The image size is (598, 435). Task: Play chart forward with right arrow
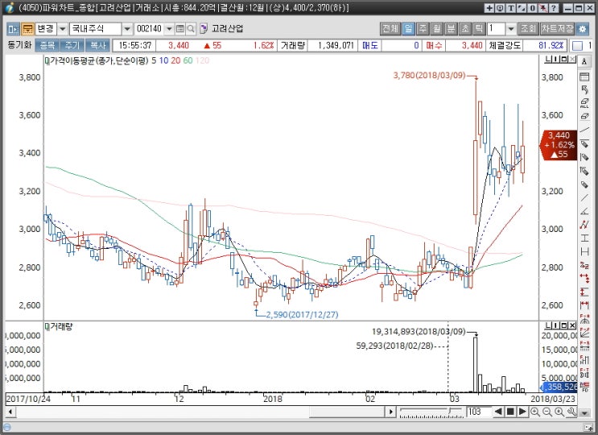click(x=522, y=412)
